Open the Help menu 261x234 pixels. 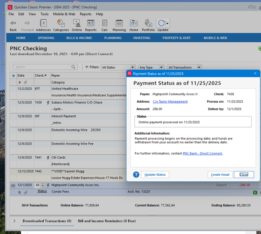click(x=99, y=14)
